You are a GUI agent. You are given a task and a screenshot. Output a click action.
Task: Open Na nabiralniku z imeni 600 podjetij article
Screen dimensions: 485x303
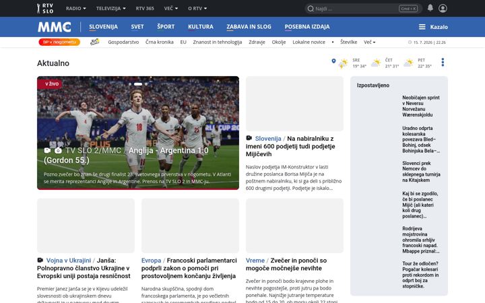(x=290, y=146)
